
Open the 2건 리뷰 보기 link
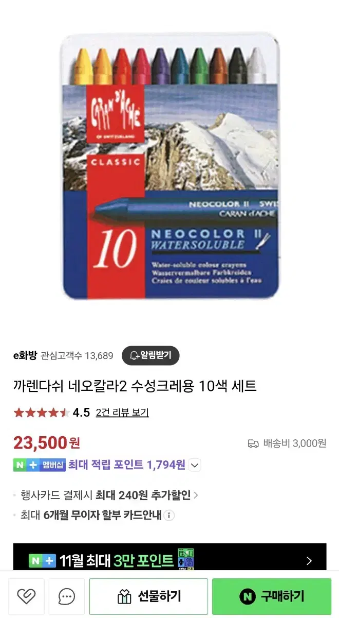pos(122,413)
